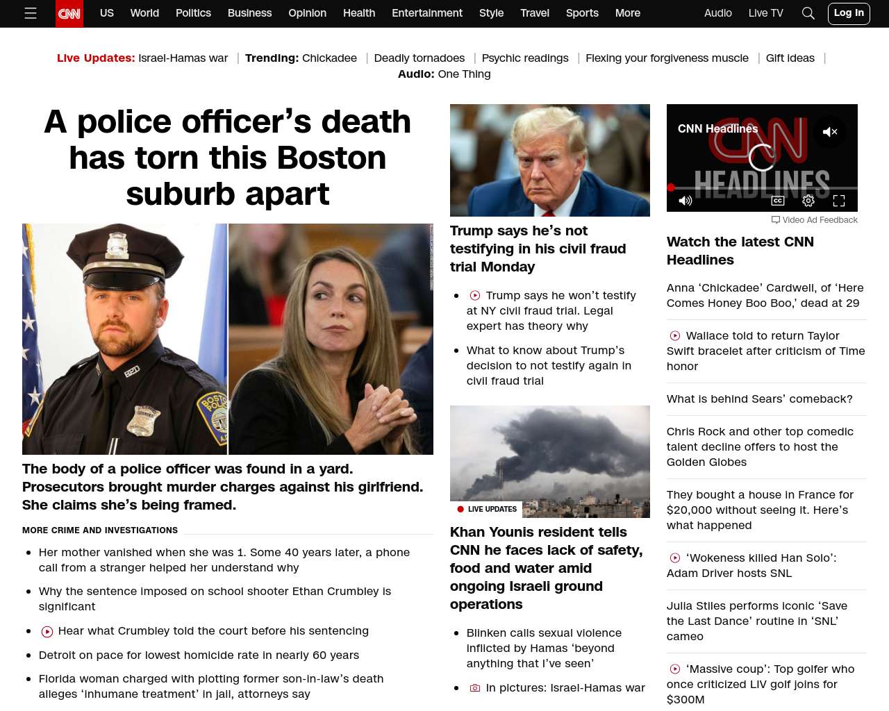Go to the Politics section
889x711 pixels.
[x=193, y=13]
